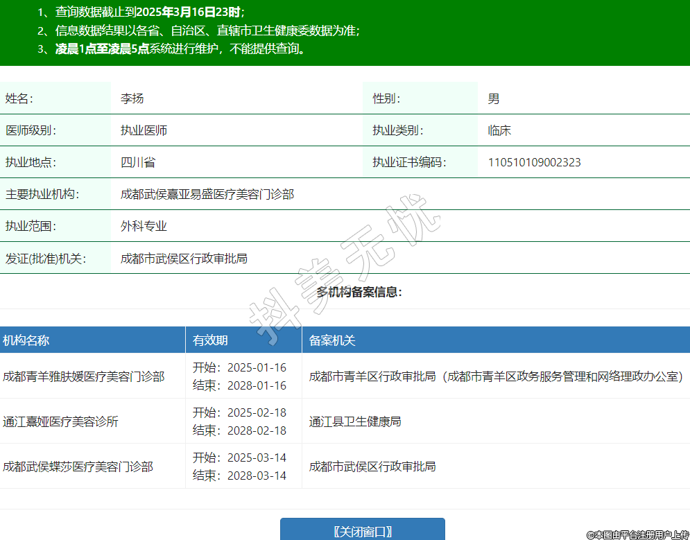Click the 临床 practice category value

(x=499, y=131)
